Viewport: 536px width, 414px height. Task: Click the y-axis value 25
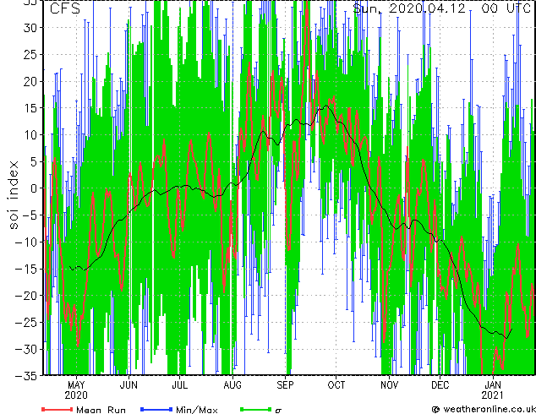[x=30, y=54]
